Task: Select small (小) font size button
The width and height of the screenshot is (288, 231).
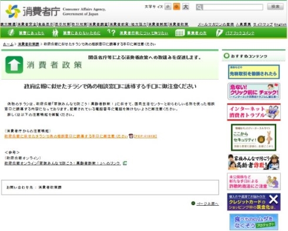Action: coord(168,7)
